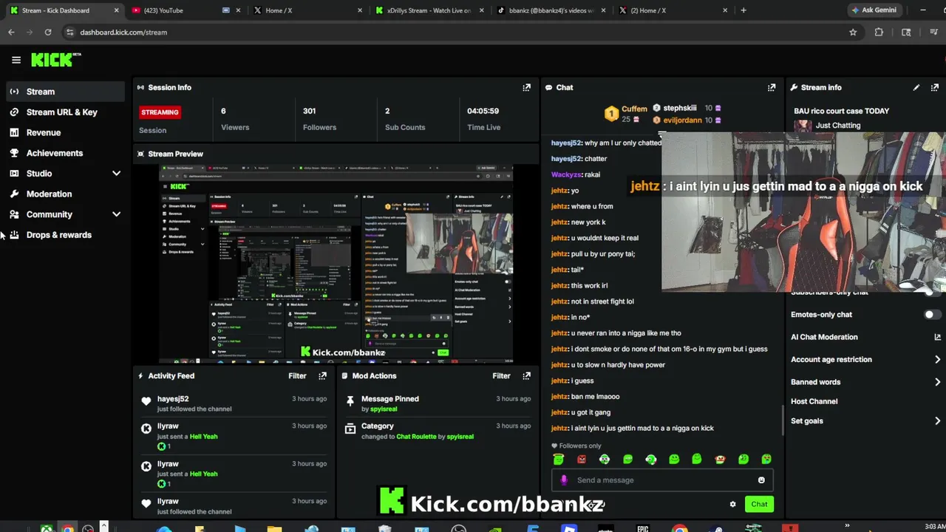Switch to xDrillys Stream tab

429,10
